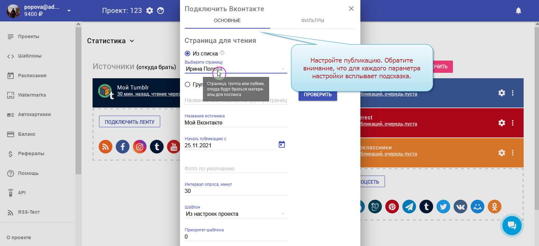Switch to the ФИЛЬТРЫ tab

313,20
